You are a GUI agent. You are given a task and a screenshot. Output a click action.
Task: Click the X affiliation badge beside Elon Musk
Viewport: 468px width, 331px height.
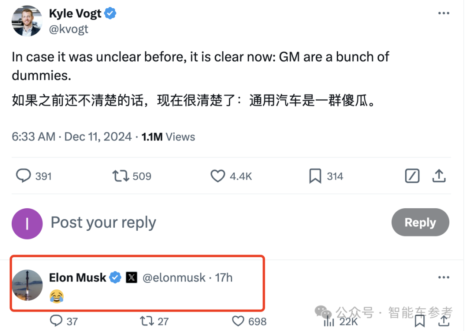(132, 278)
